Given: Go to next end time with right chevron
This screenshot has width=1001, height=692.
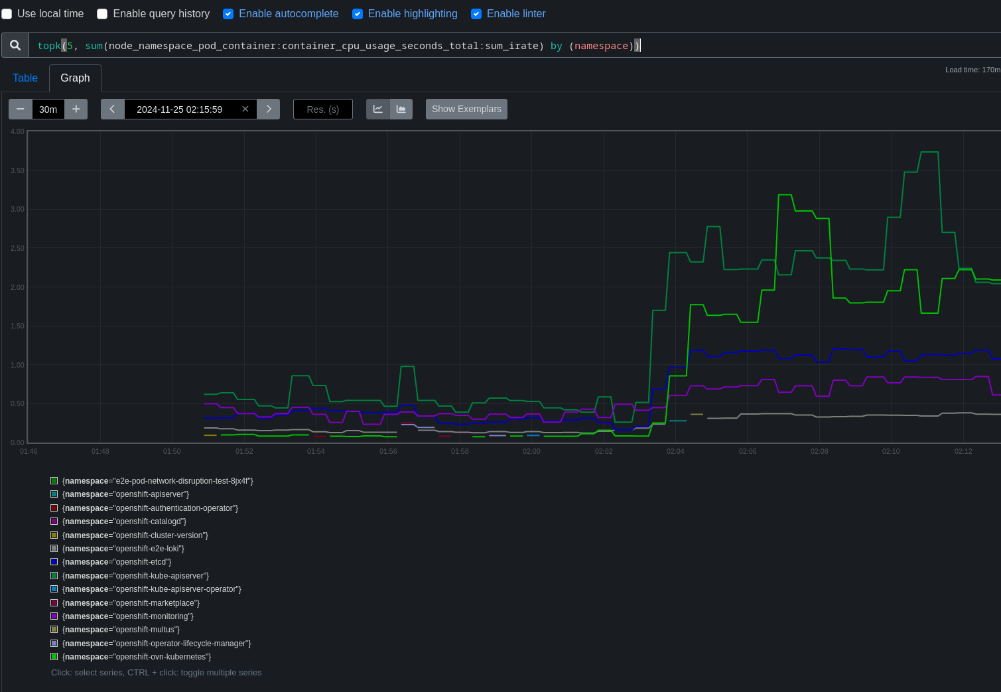Looking at the screenshot, I should pyautogui.click(x=269, y=109).
